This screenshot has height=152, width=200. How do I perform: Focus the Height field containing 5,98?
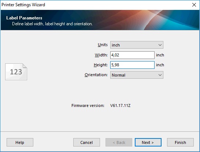tap(132, 65)
